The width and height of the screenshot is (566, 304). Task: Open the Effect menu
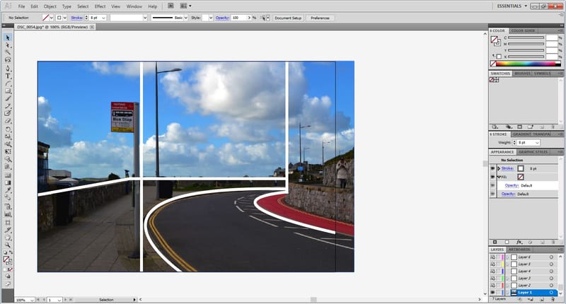(100, 6)
